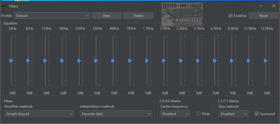
Task: Close the Filters window
Action: pyautogui.click(x=273, y=6)
